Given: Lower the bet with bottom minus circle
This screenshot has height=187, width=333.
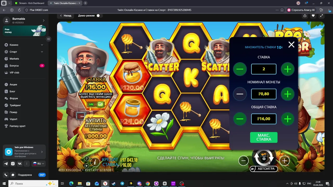Looking at the screenshot, I should click(244, 161).
